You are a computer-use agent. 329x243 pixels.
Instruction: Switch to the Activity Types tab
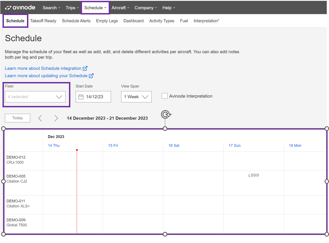(x=162, y=21)
